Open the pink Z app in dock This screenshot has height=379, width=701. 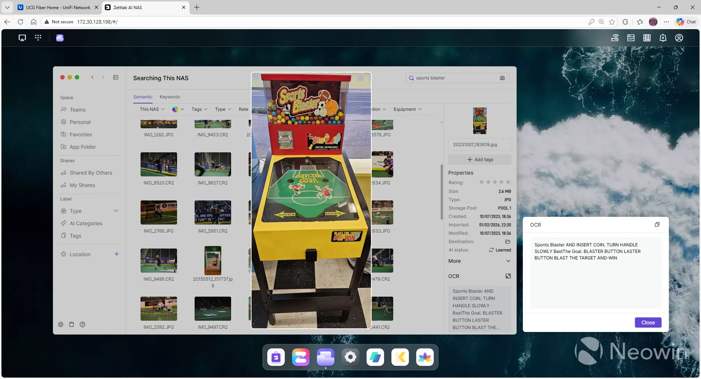[x=301, y=357]
